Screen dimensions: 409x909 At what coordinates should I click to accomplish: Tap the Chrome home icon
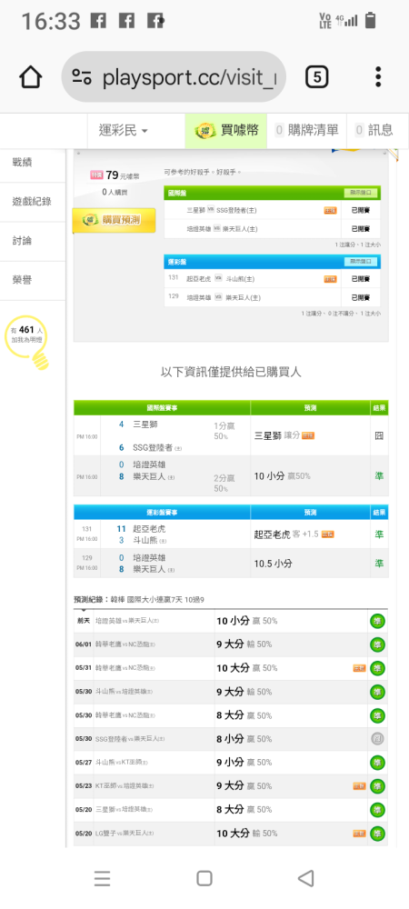tap(31, 77)
